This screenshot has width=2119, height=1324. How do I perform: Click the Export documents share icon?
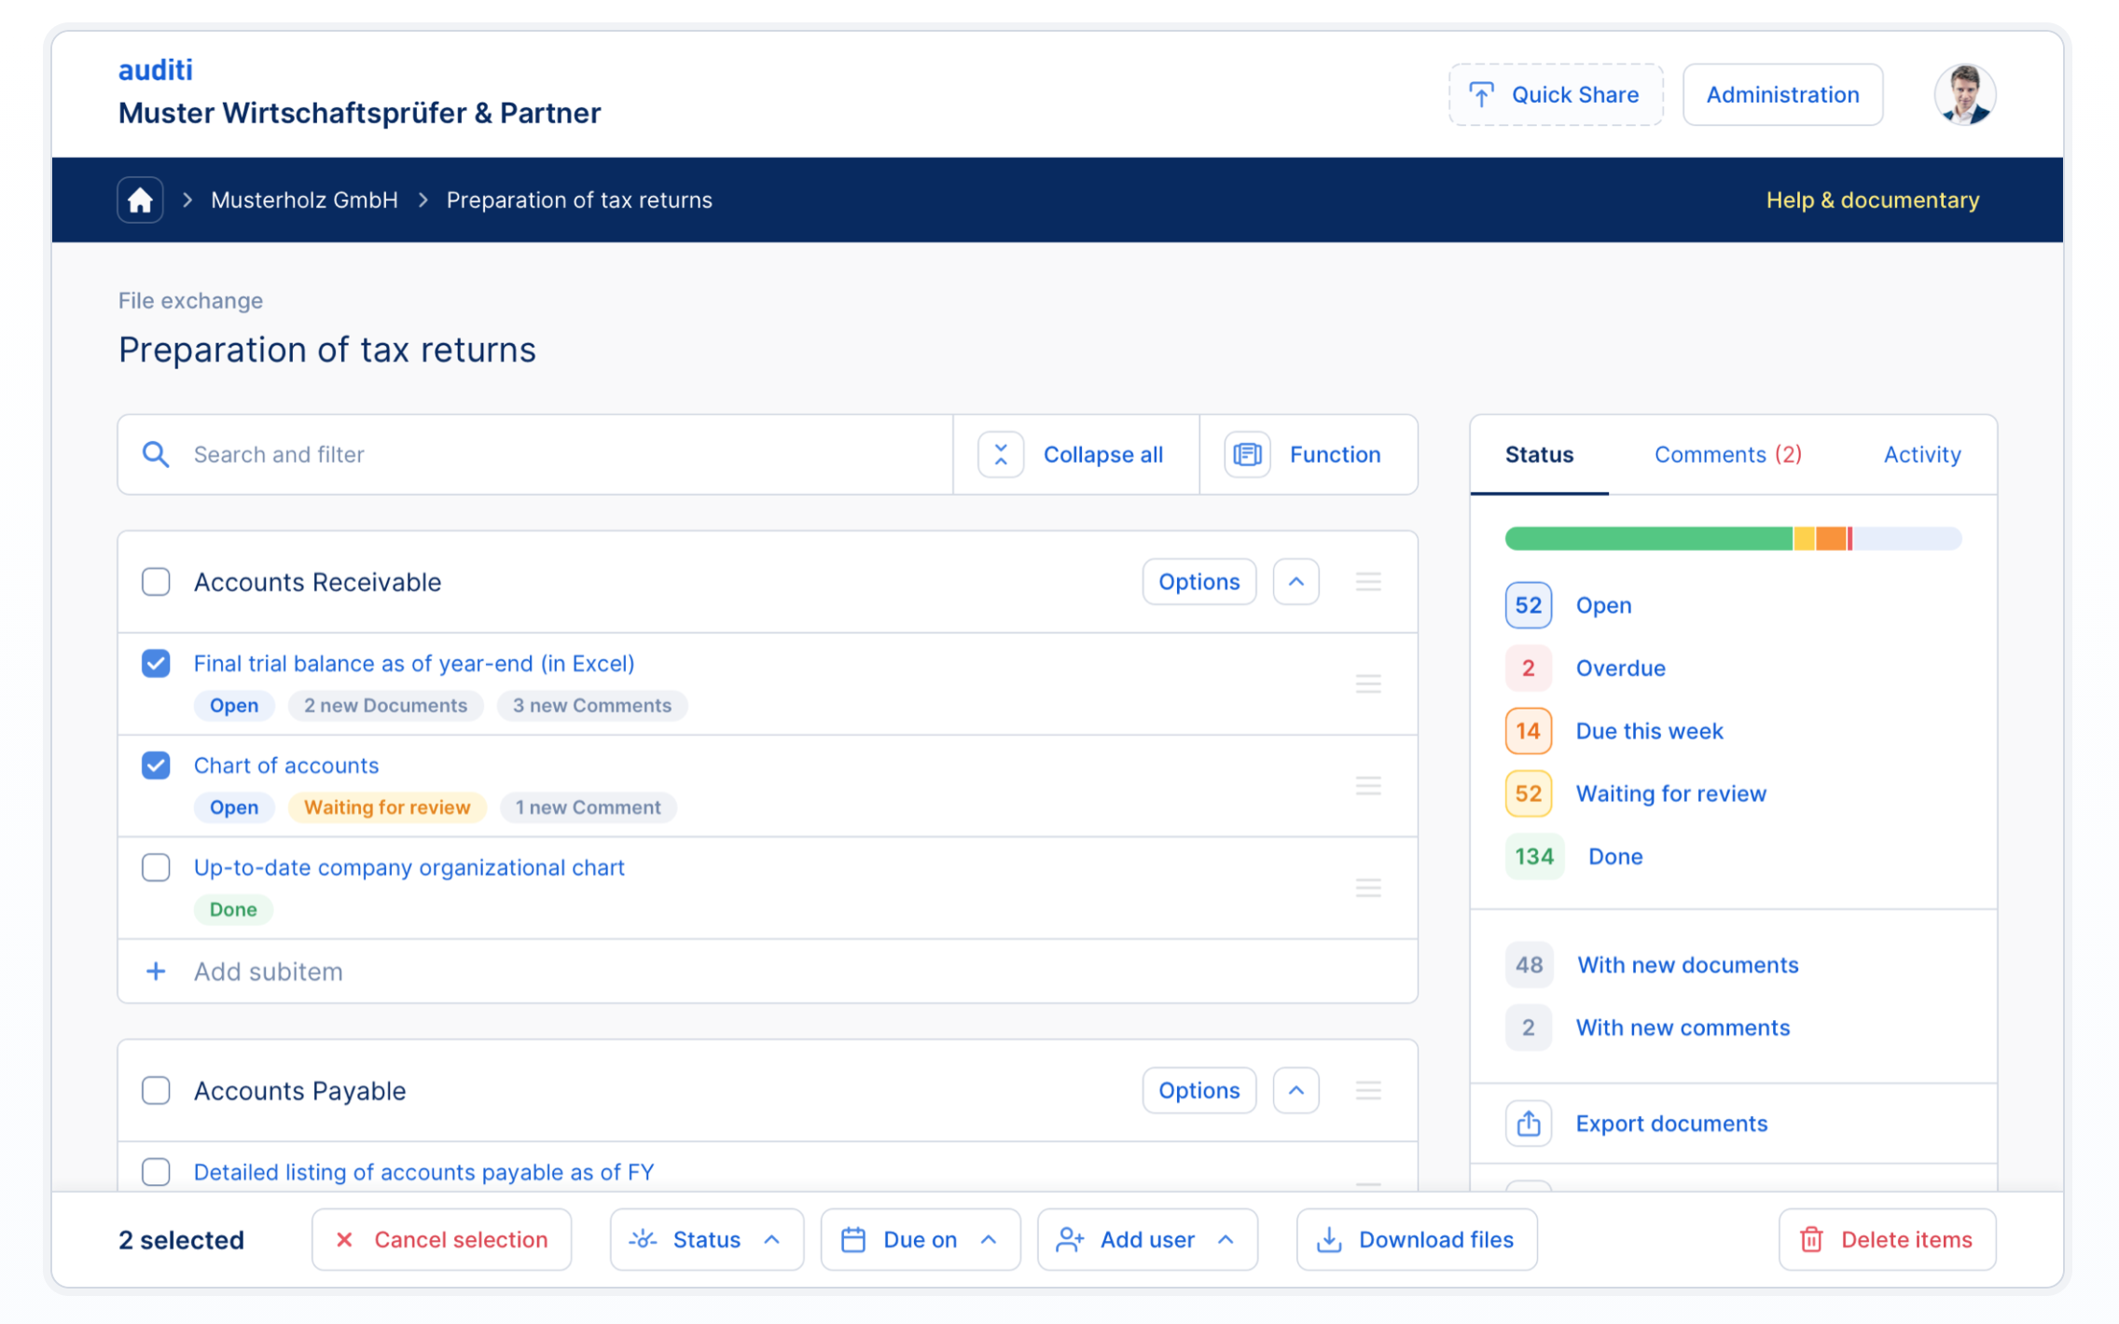1528,1123
